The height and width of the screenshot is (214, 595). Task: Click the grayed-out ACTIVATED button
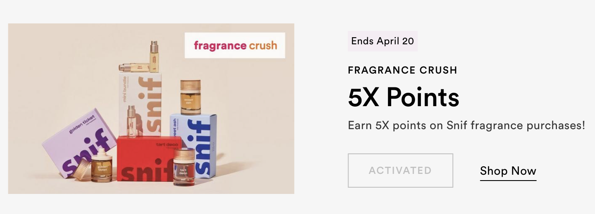pyautogui.click(x=400, y=171)
